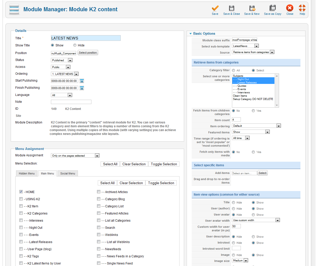Open the Image size dropdown

(240, 260)
